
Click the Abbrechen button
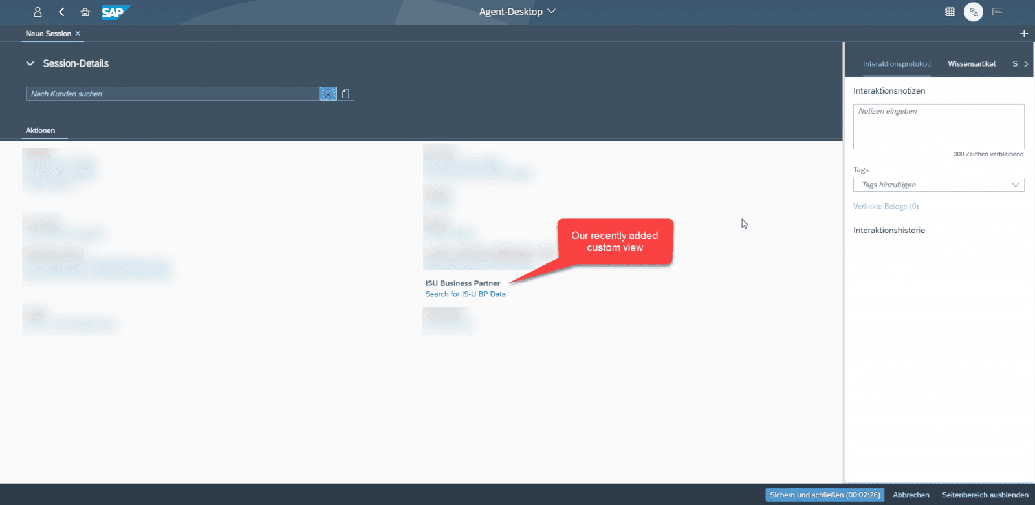coord(911,495)
